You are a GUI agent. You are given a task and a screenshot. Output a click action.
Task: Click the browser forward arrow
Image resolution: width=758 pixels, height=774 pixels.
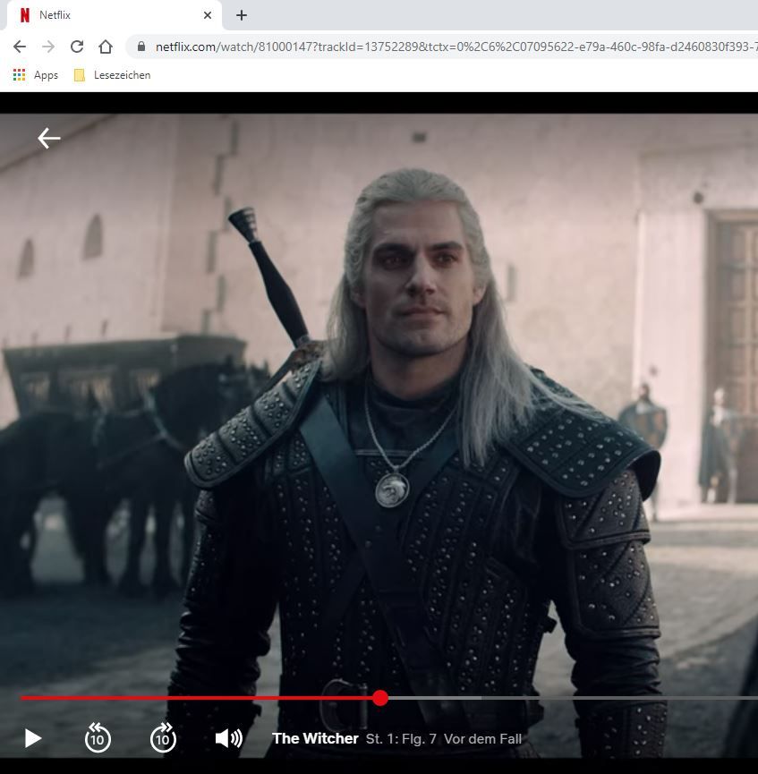tap(48, 47)
